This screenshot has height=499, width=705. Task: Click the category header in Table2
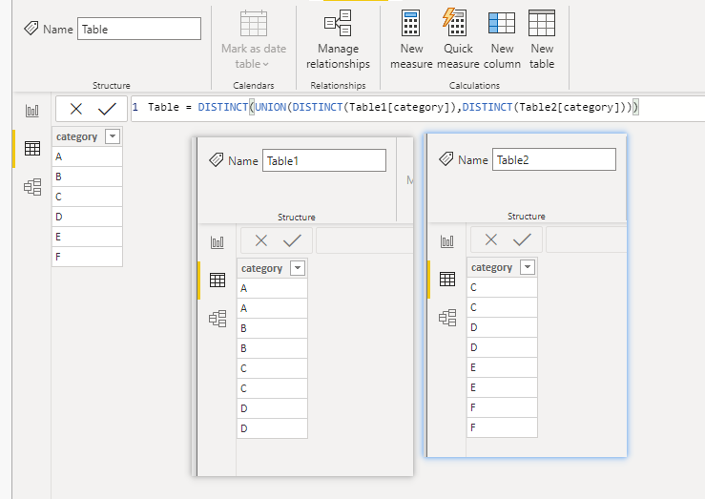click(491, 267)
